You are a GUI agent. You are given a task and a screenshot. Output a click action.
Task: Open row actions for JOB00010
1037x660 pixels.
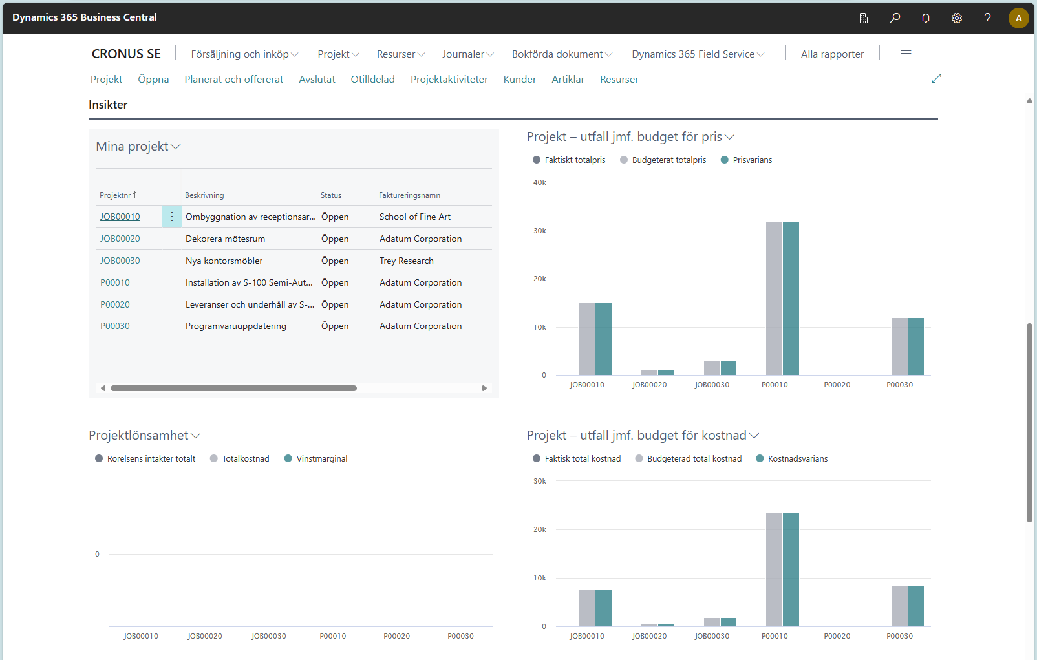[172, 217]
